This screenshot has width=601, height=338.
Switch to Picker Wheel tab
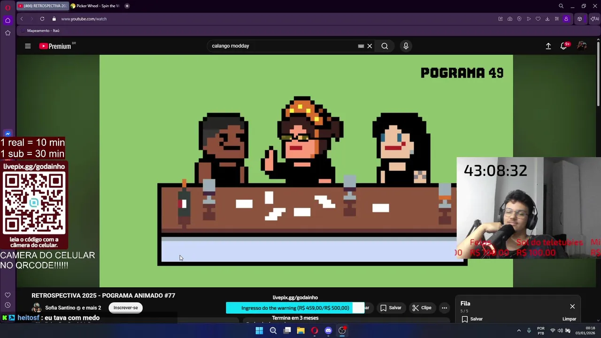pos(95,6)
